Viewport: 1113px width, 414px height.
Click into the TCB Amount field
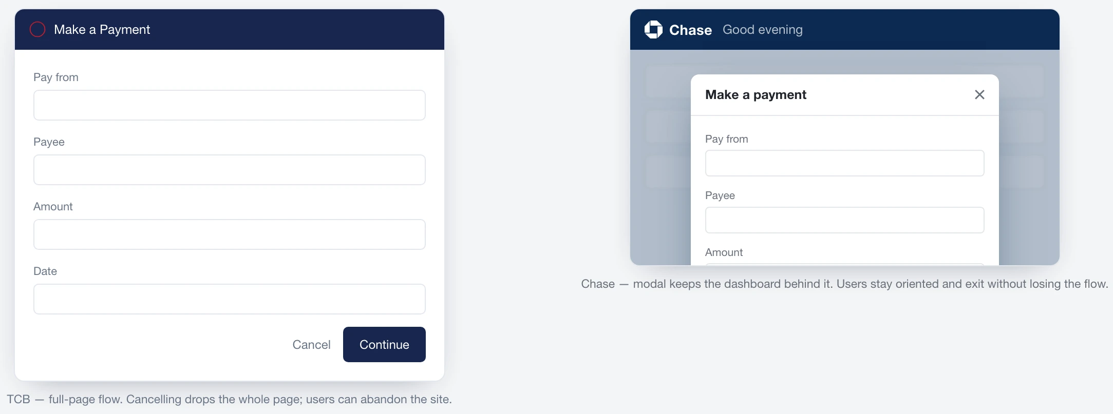(230, 234)
